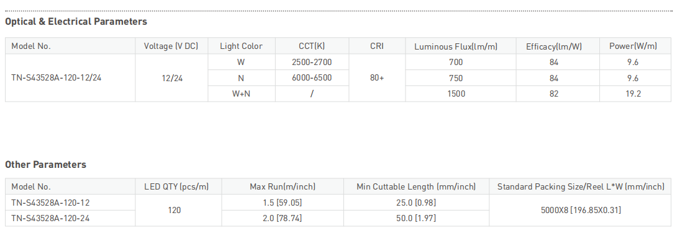Screen dimensions: 680x236
Task: Select the 1500 luminous flux value
Action: pyautogui.click(x=456, y=94)
